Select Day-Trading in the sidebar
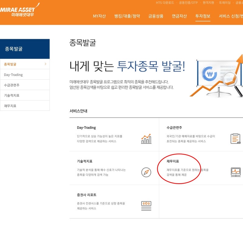The height and width of the screenshot is (226, 243). tap(25, 75)
